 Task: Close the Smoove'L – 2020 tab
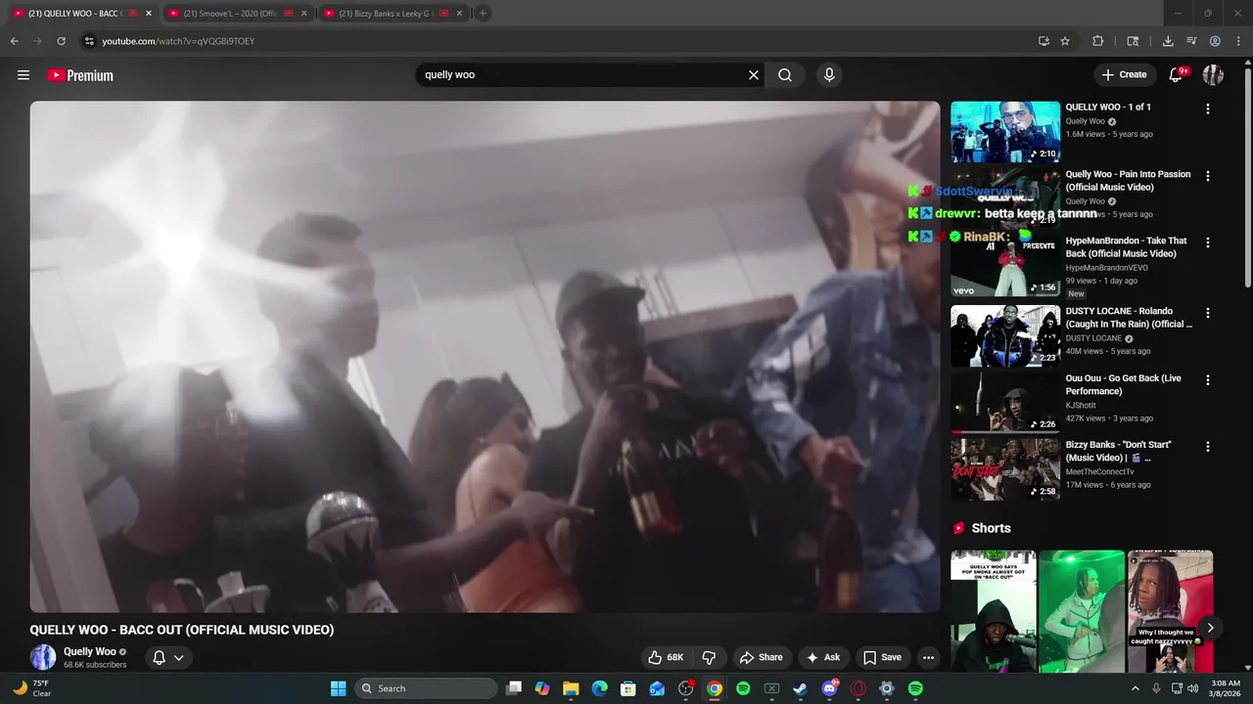click(303, 14)
